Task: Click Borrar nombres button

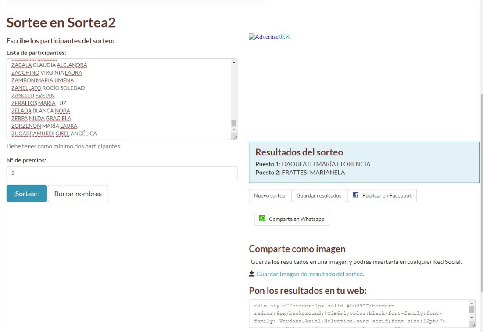Action: pos(78,194)
